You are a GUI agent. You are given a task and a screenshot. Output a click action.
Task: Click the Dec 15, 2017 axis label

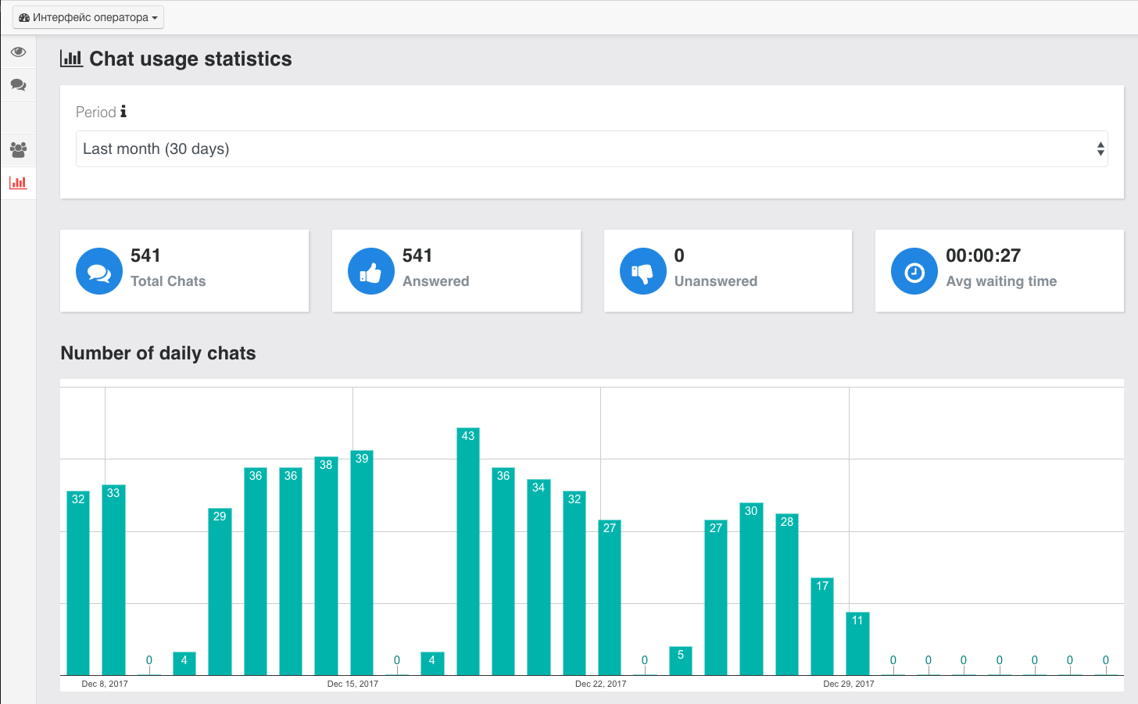[352, 684]
